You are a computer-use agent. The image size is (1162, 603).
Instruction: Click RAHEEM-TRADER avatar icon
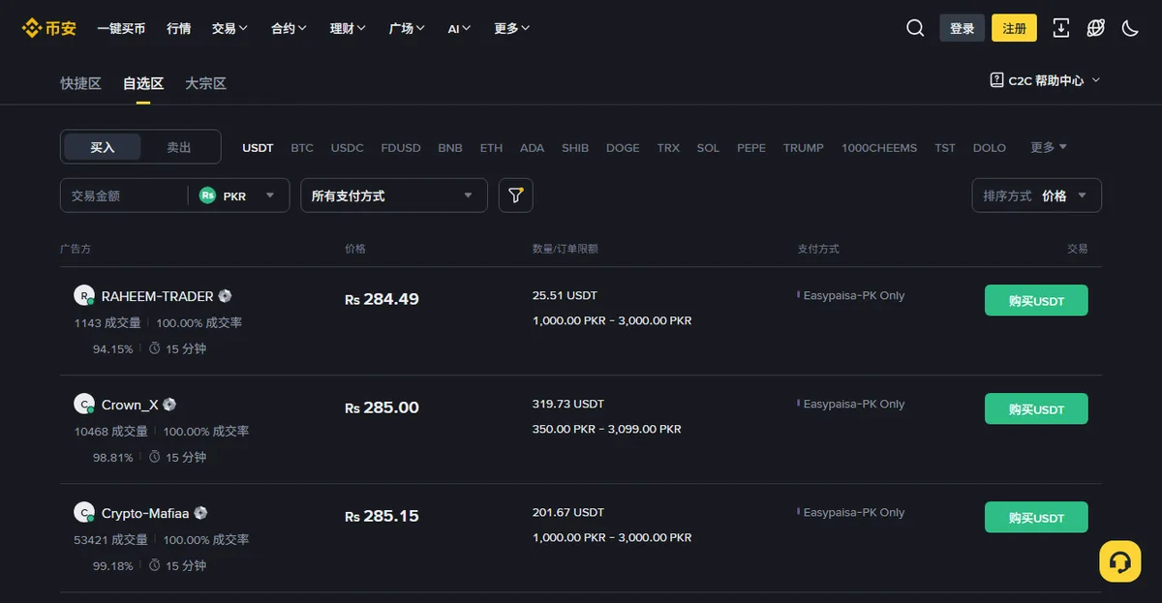[84, 295]
